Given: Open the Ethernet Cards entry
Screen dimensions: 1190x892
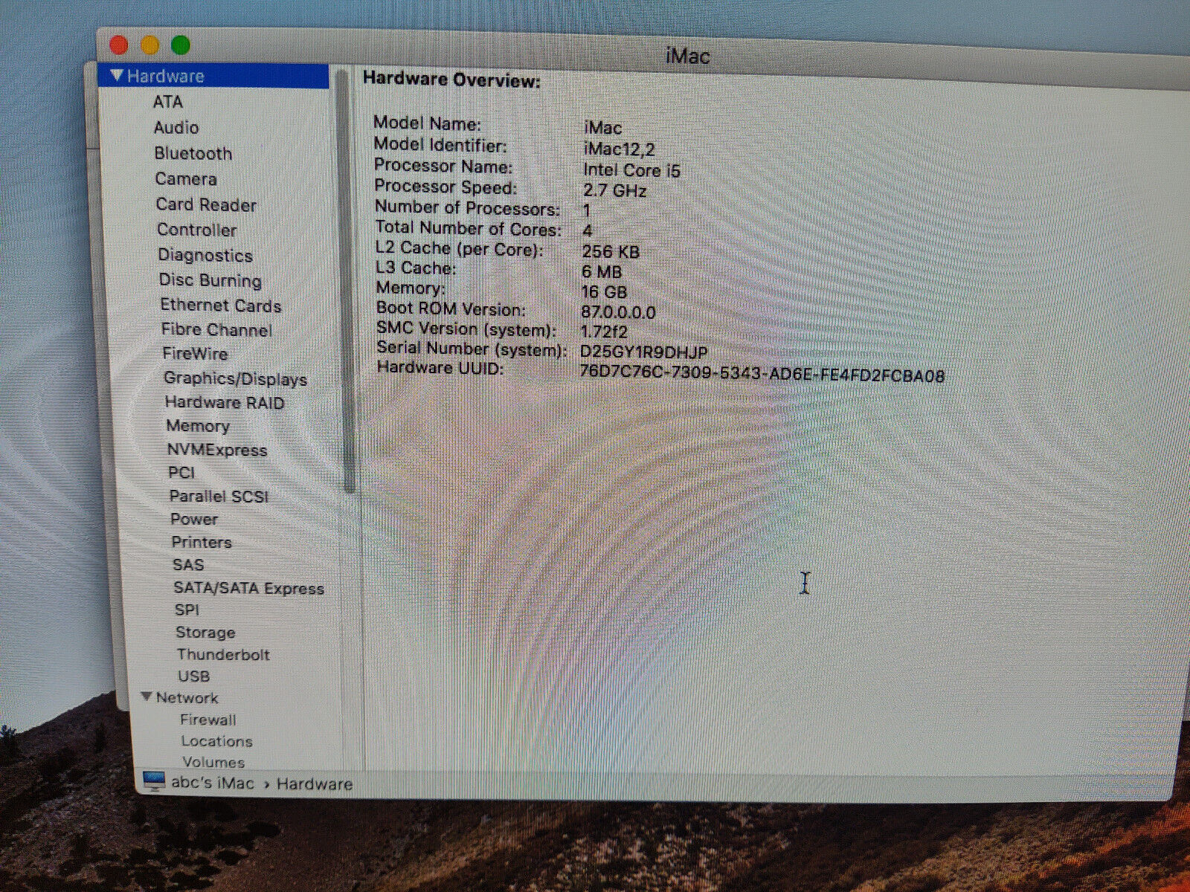Looking at the screenshot, I should (221, 306).
